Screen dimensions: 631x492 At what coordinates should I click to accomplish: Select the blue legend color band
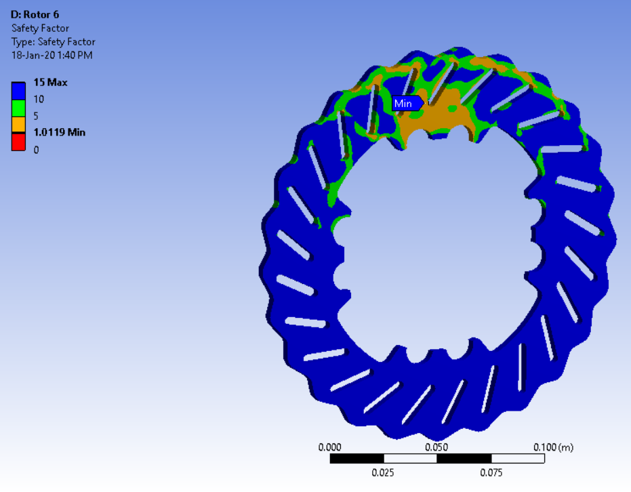[18, 91]
